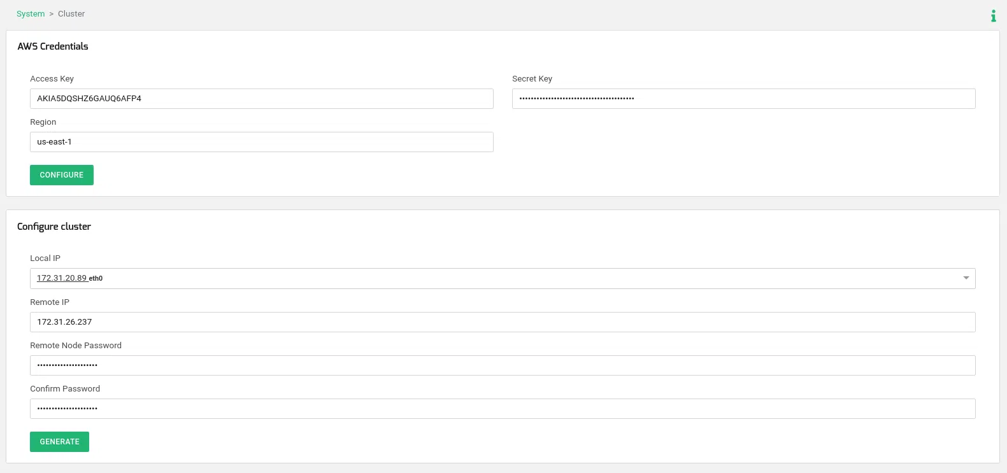1007x473 pixels.
Task: Open the Local IP combo box
Action: click(497, 278)
